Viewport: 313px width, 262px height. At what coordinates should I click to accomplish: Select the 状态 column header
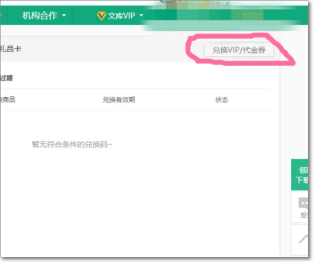[222, 99]
